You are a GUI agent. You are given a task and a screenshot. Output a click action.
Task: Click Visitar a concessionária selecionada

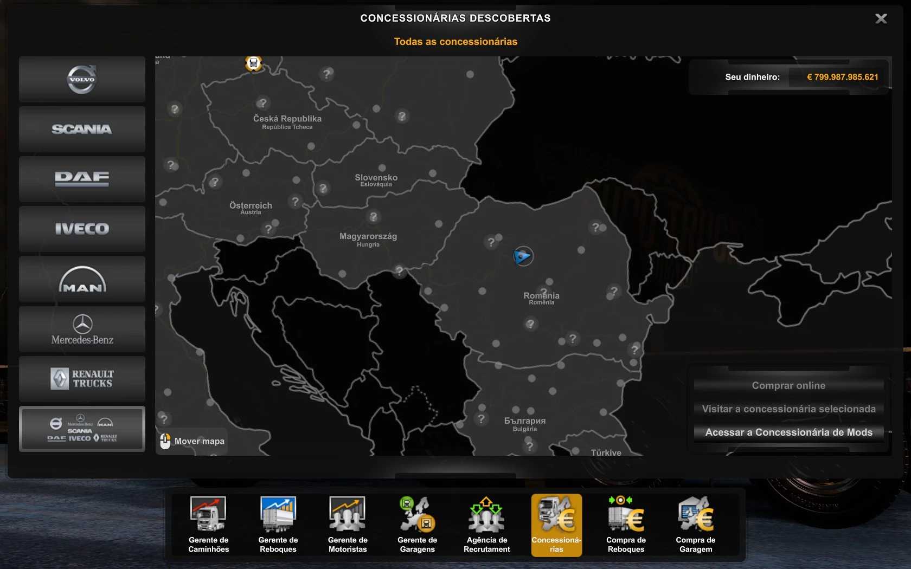click(x=788, y=409)
